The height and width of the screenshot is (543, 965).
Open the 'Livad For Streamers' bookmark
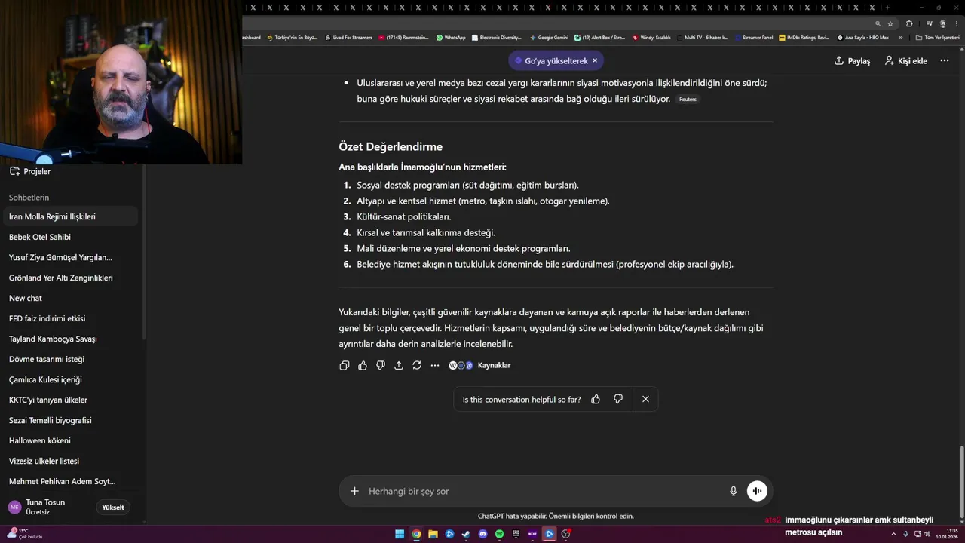349,37
